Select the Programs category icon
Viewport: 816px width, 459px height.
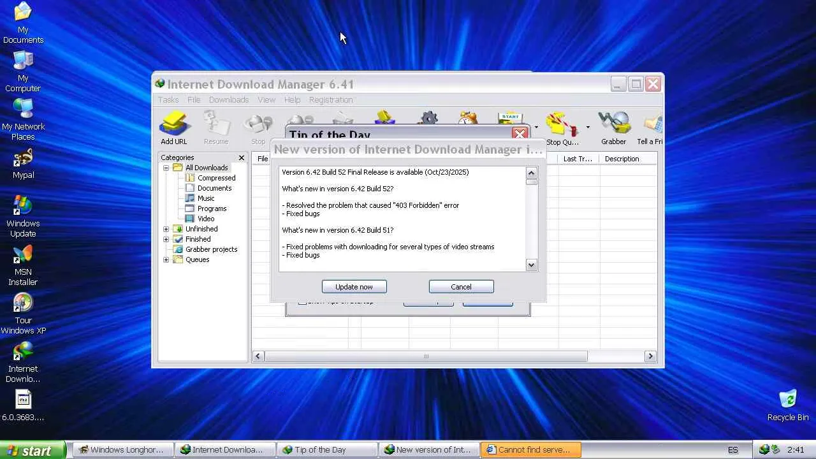pyautogui.click(x=190, y=208)
